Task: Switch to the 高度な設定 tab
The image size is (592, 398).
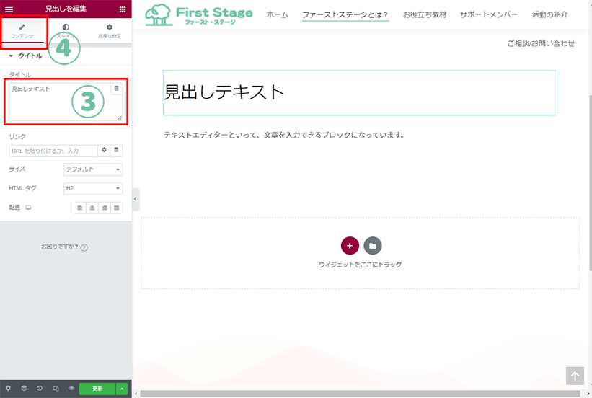Action: click(x=110, y=31)
